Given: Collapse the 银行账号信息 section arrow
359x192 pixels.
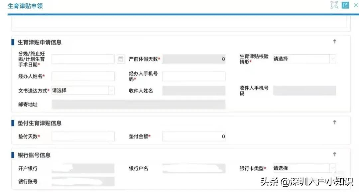Looking at the screenshot, I should tap(335, 154).
